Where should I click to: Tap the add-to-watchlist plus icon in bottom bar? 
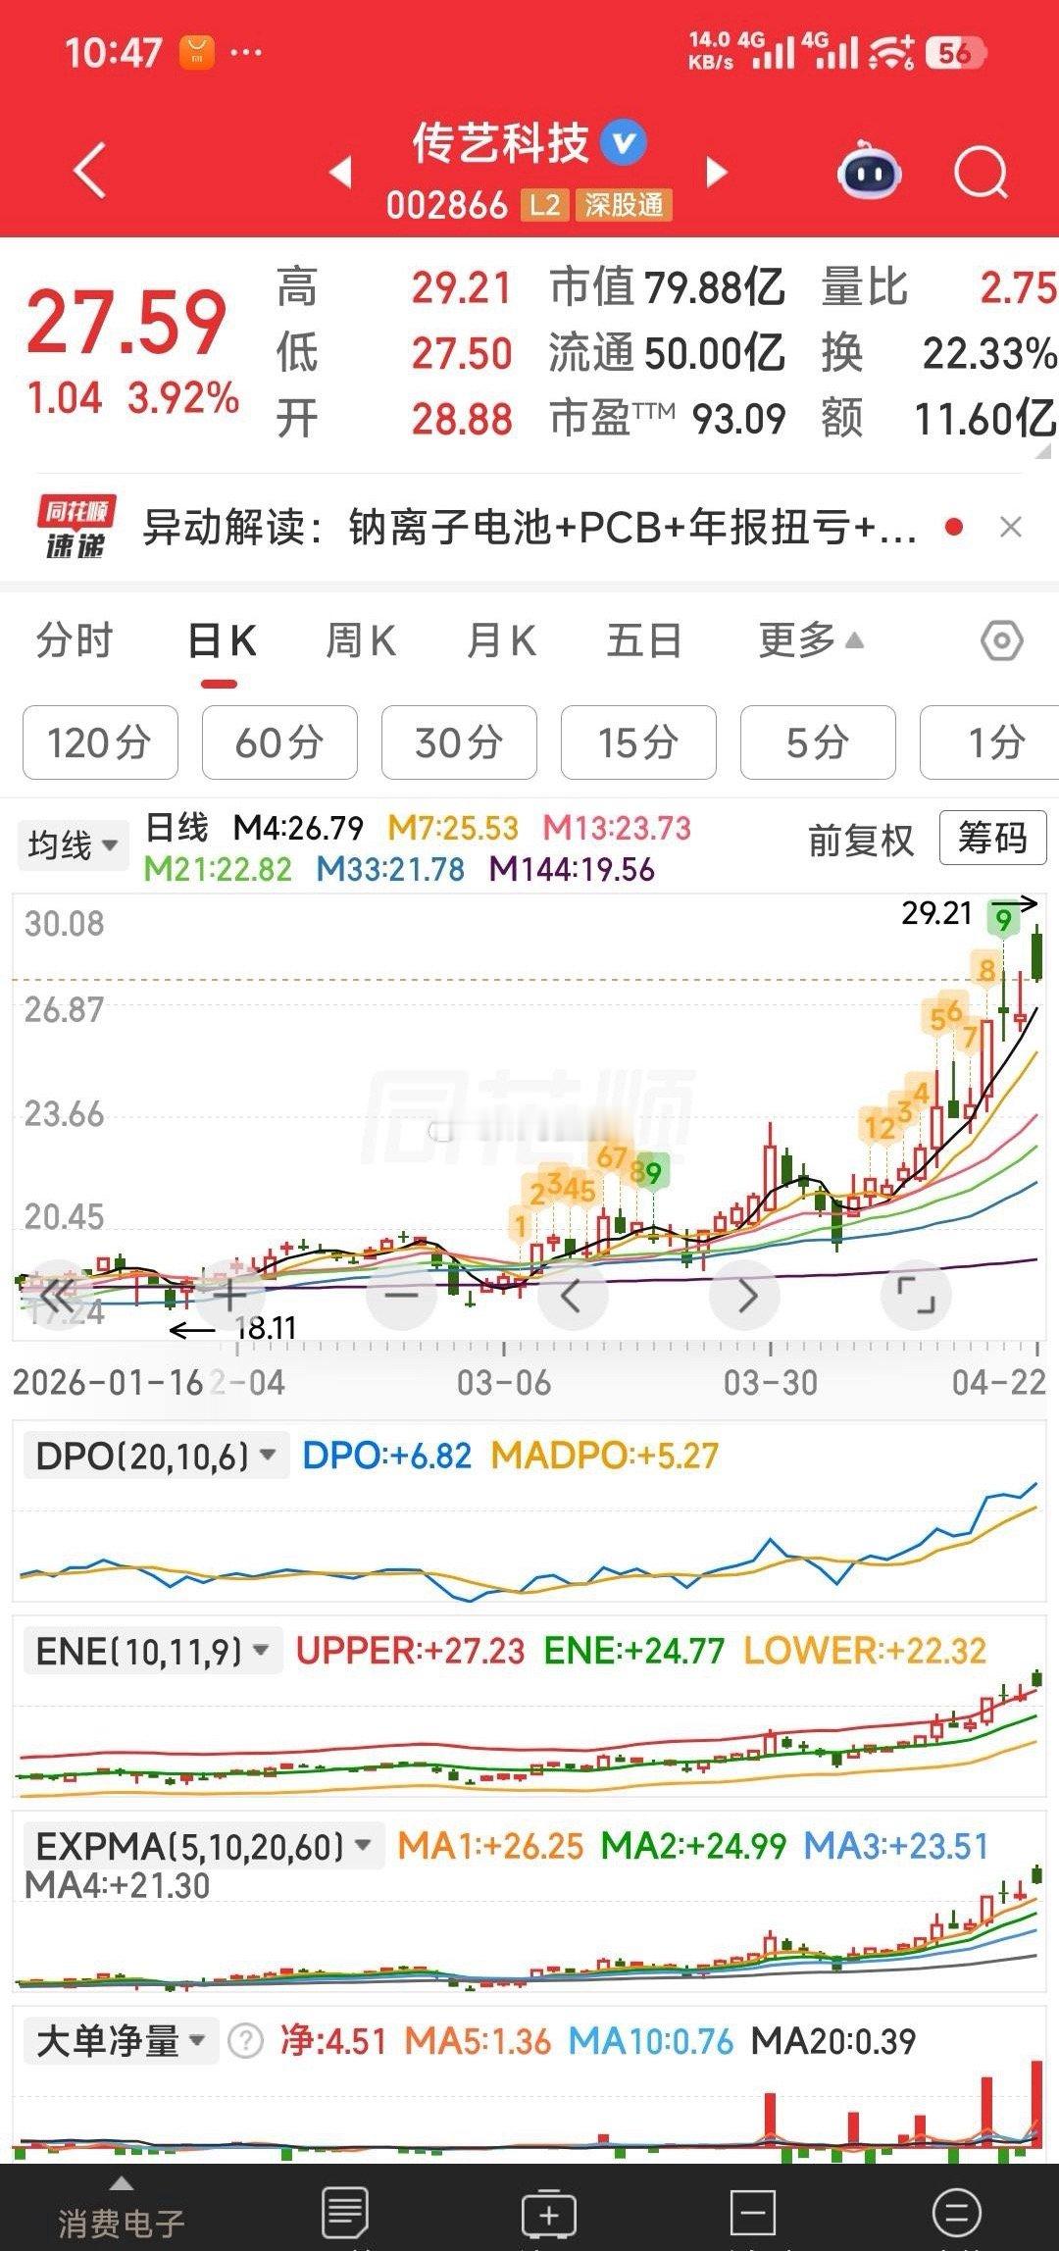click(549, 2214)
